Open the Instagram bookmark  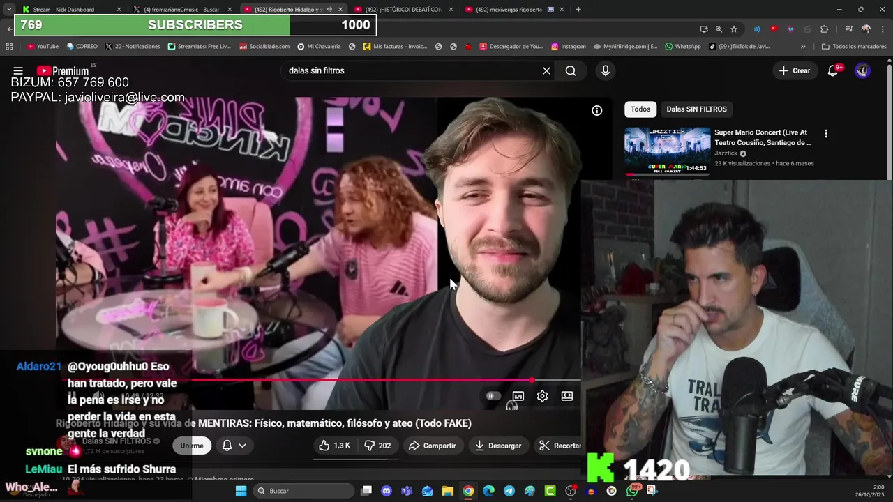click(x=568, y=47)
